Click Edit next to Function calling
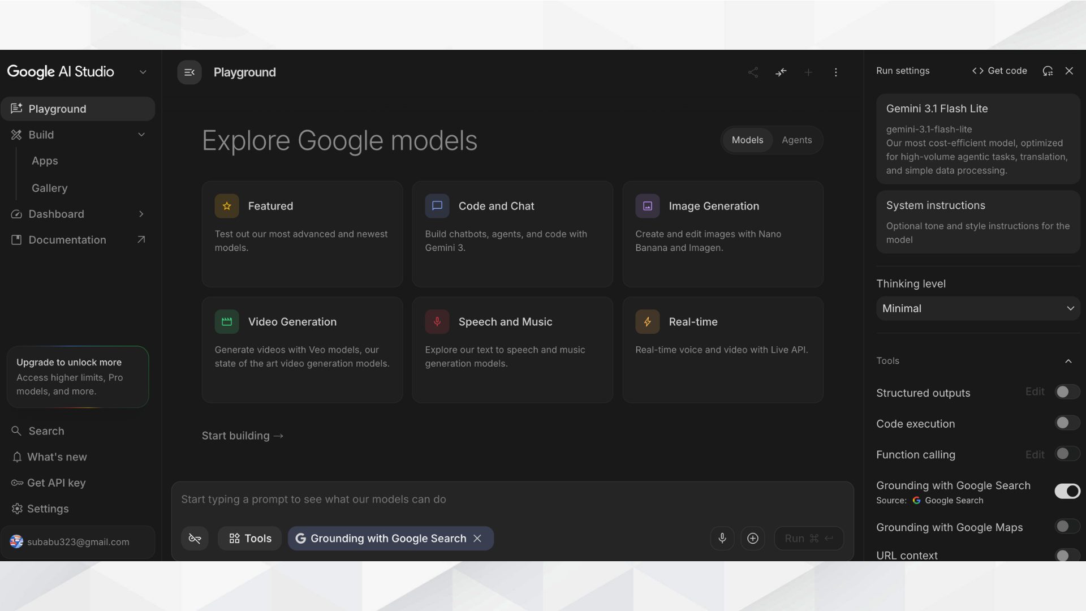Screen dimensions: 1086x611 click(1035, 454)
